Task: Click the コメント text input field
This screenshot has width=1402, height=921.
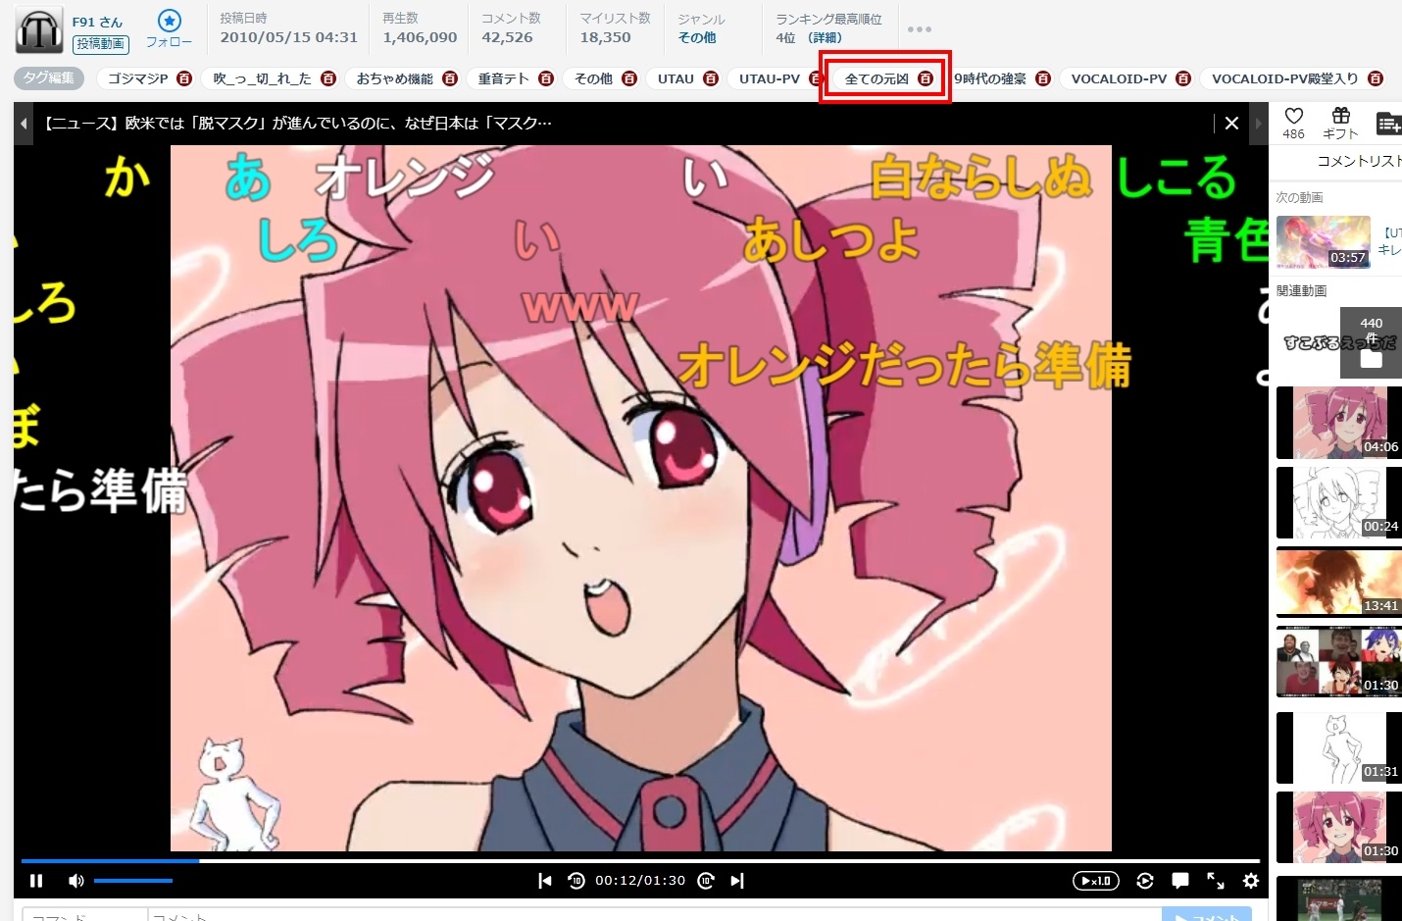Action: pos(654,915)
